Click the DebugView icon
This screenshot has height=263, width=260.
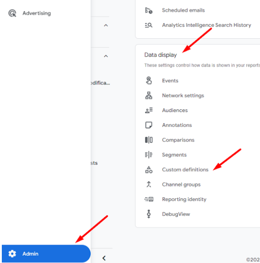pyautogui.click(x=149, y=214)
